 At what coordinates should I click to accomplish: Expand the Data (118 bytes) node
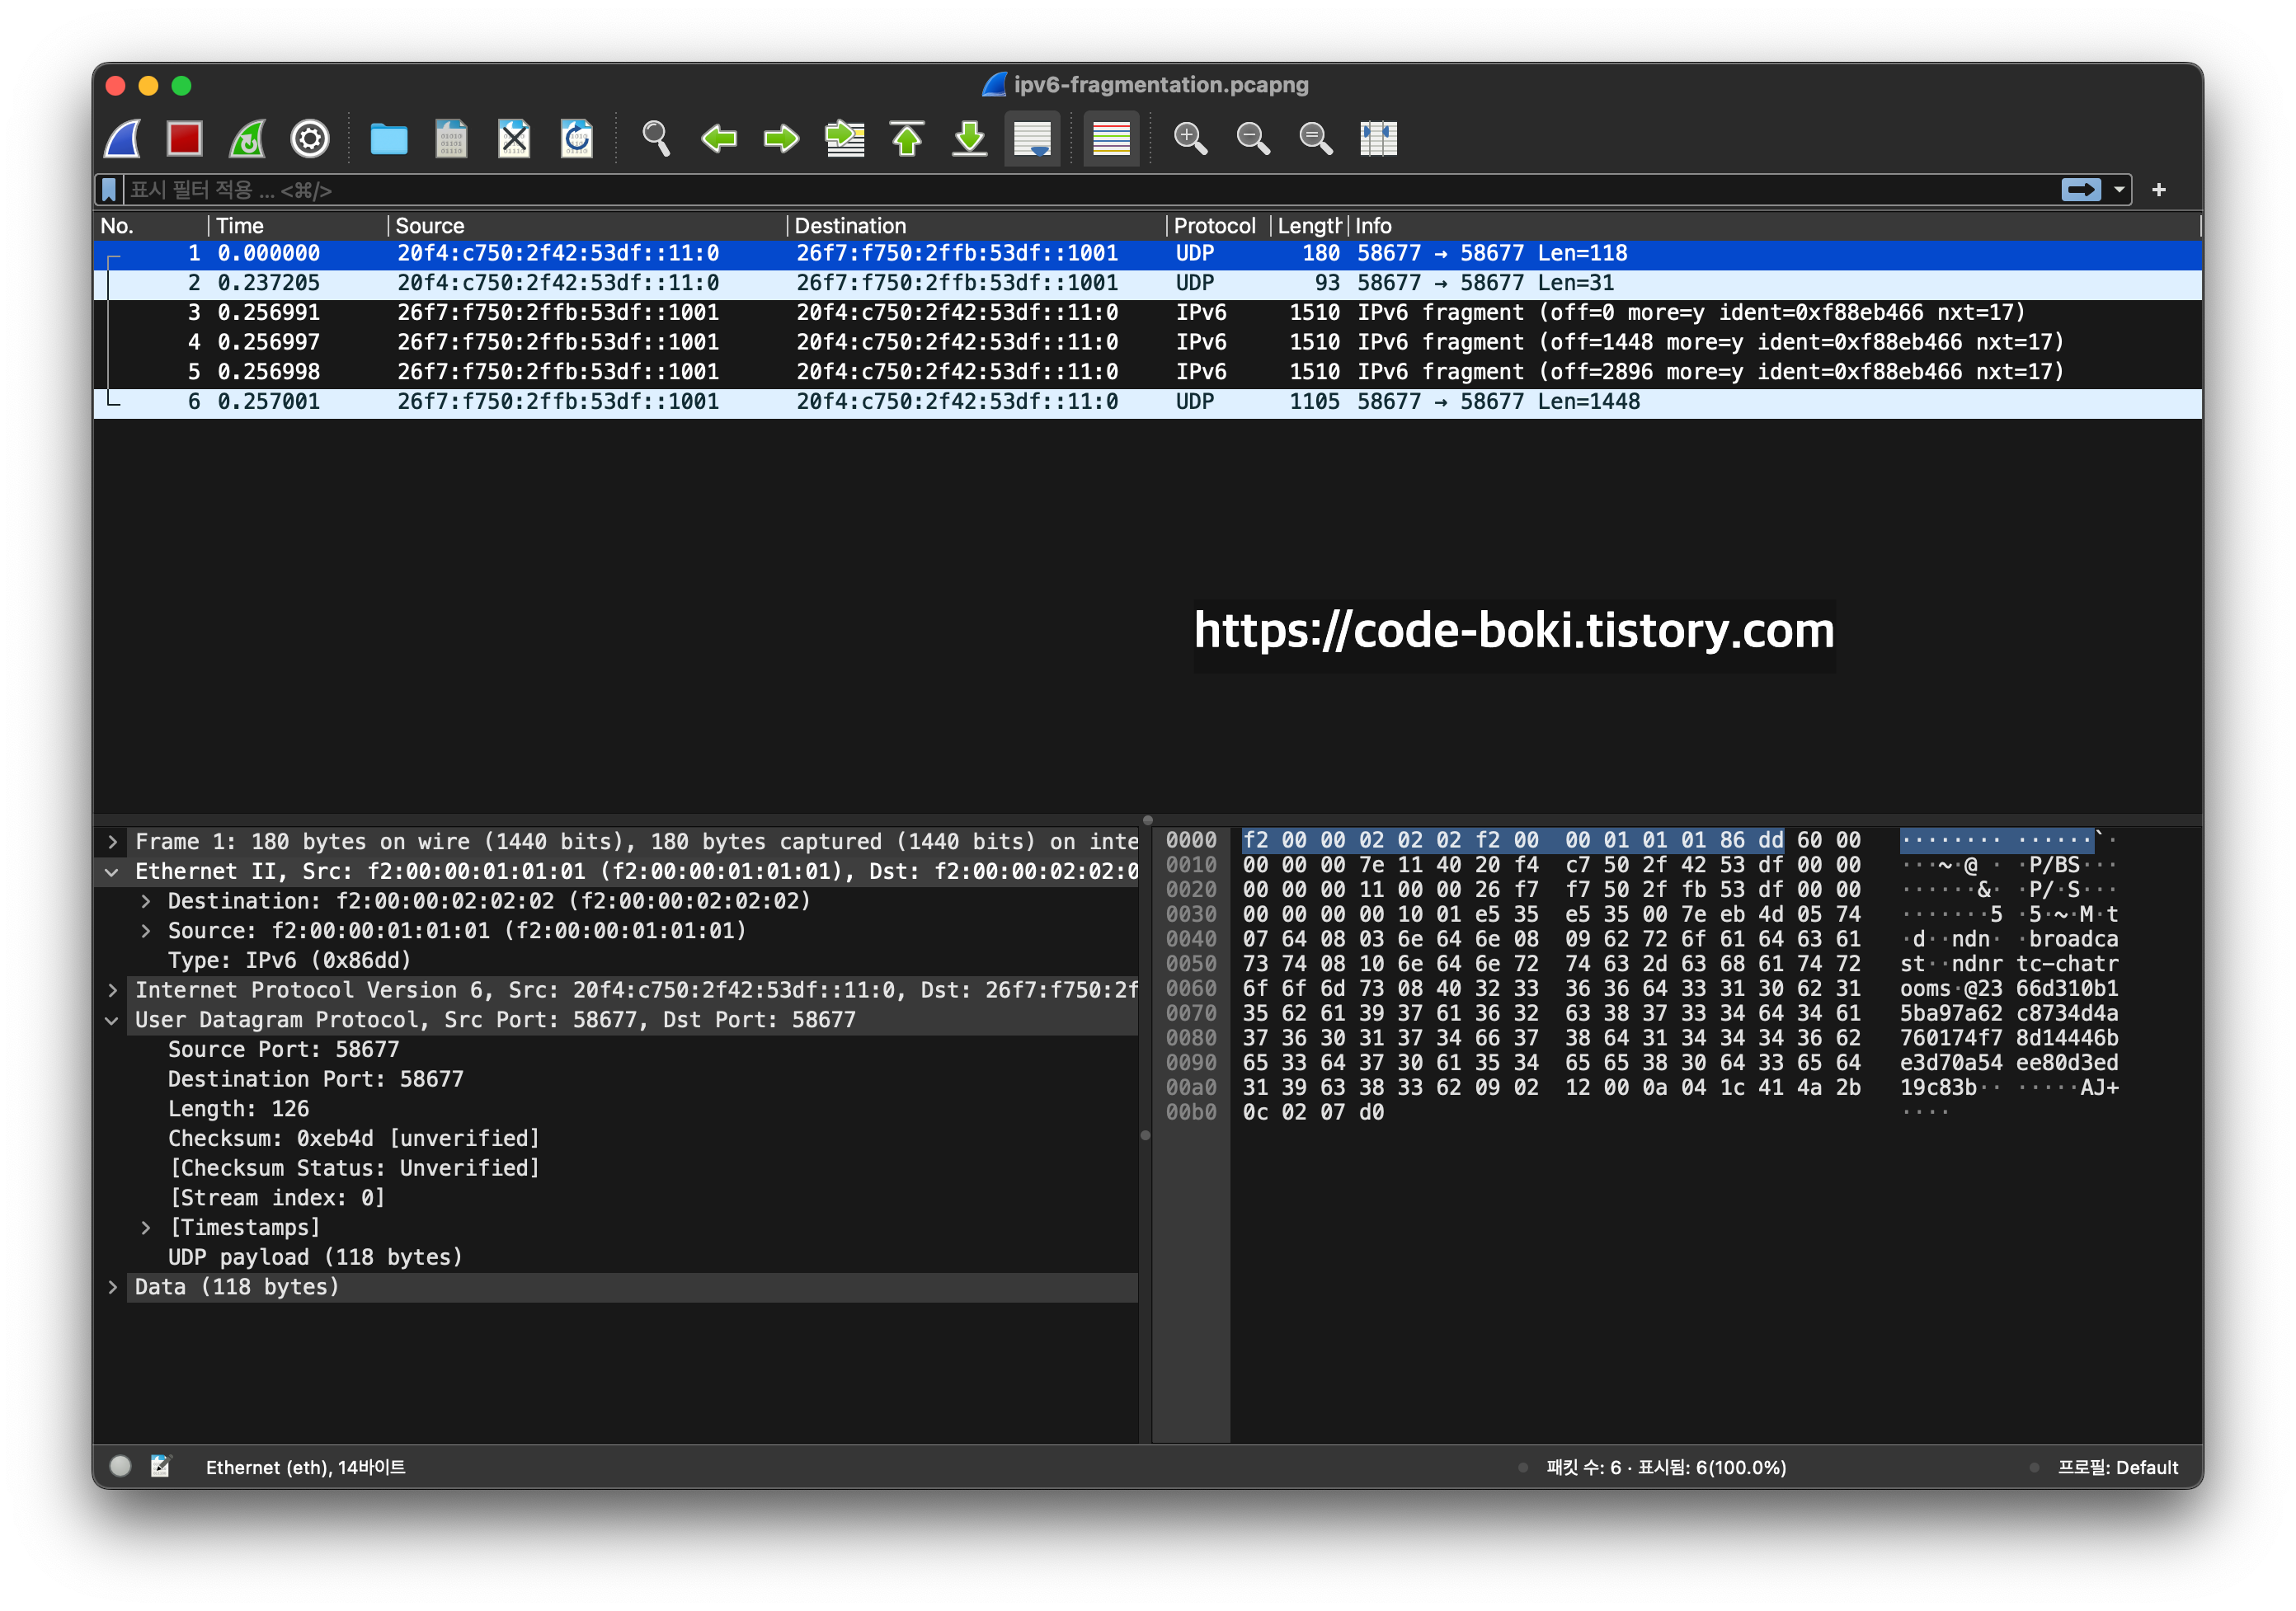tap(112, 1287)
